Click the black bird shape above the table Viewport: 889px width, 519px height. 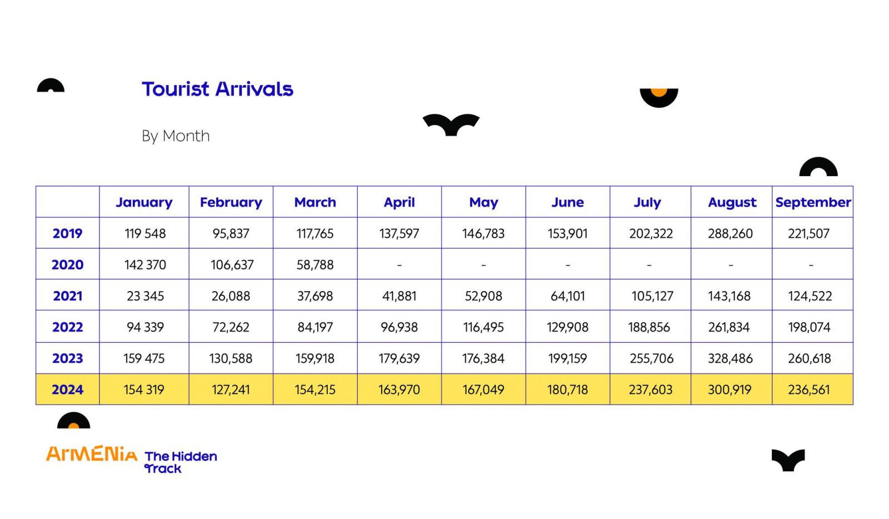point(451,124)
